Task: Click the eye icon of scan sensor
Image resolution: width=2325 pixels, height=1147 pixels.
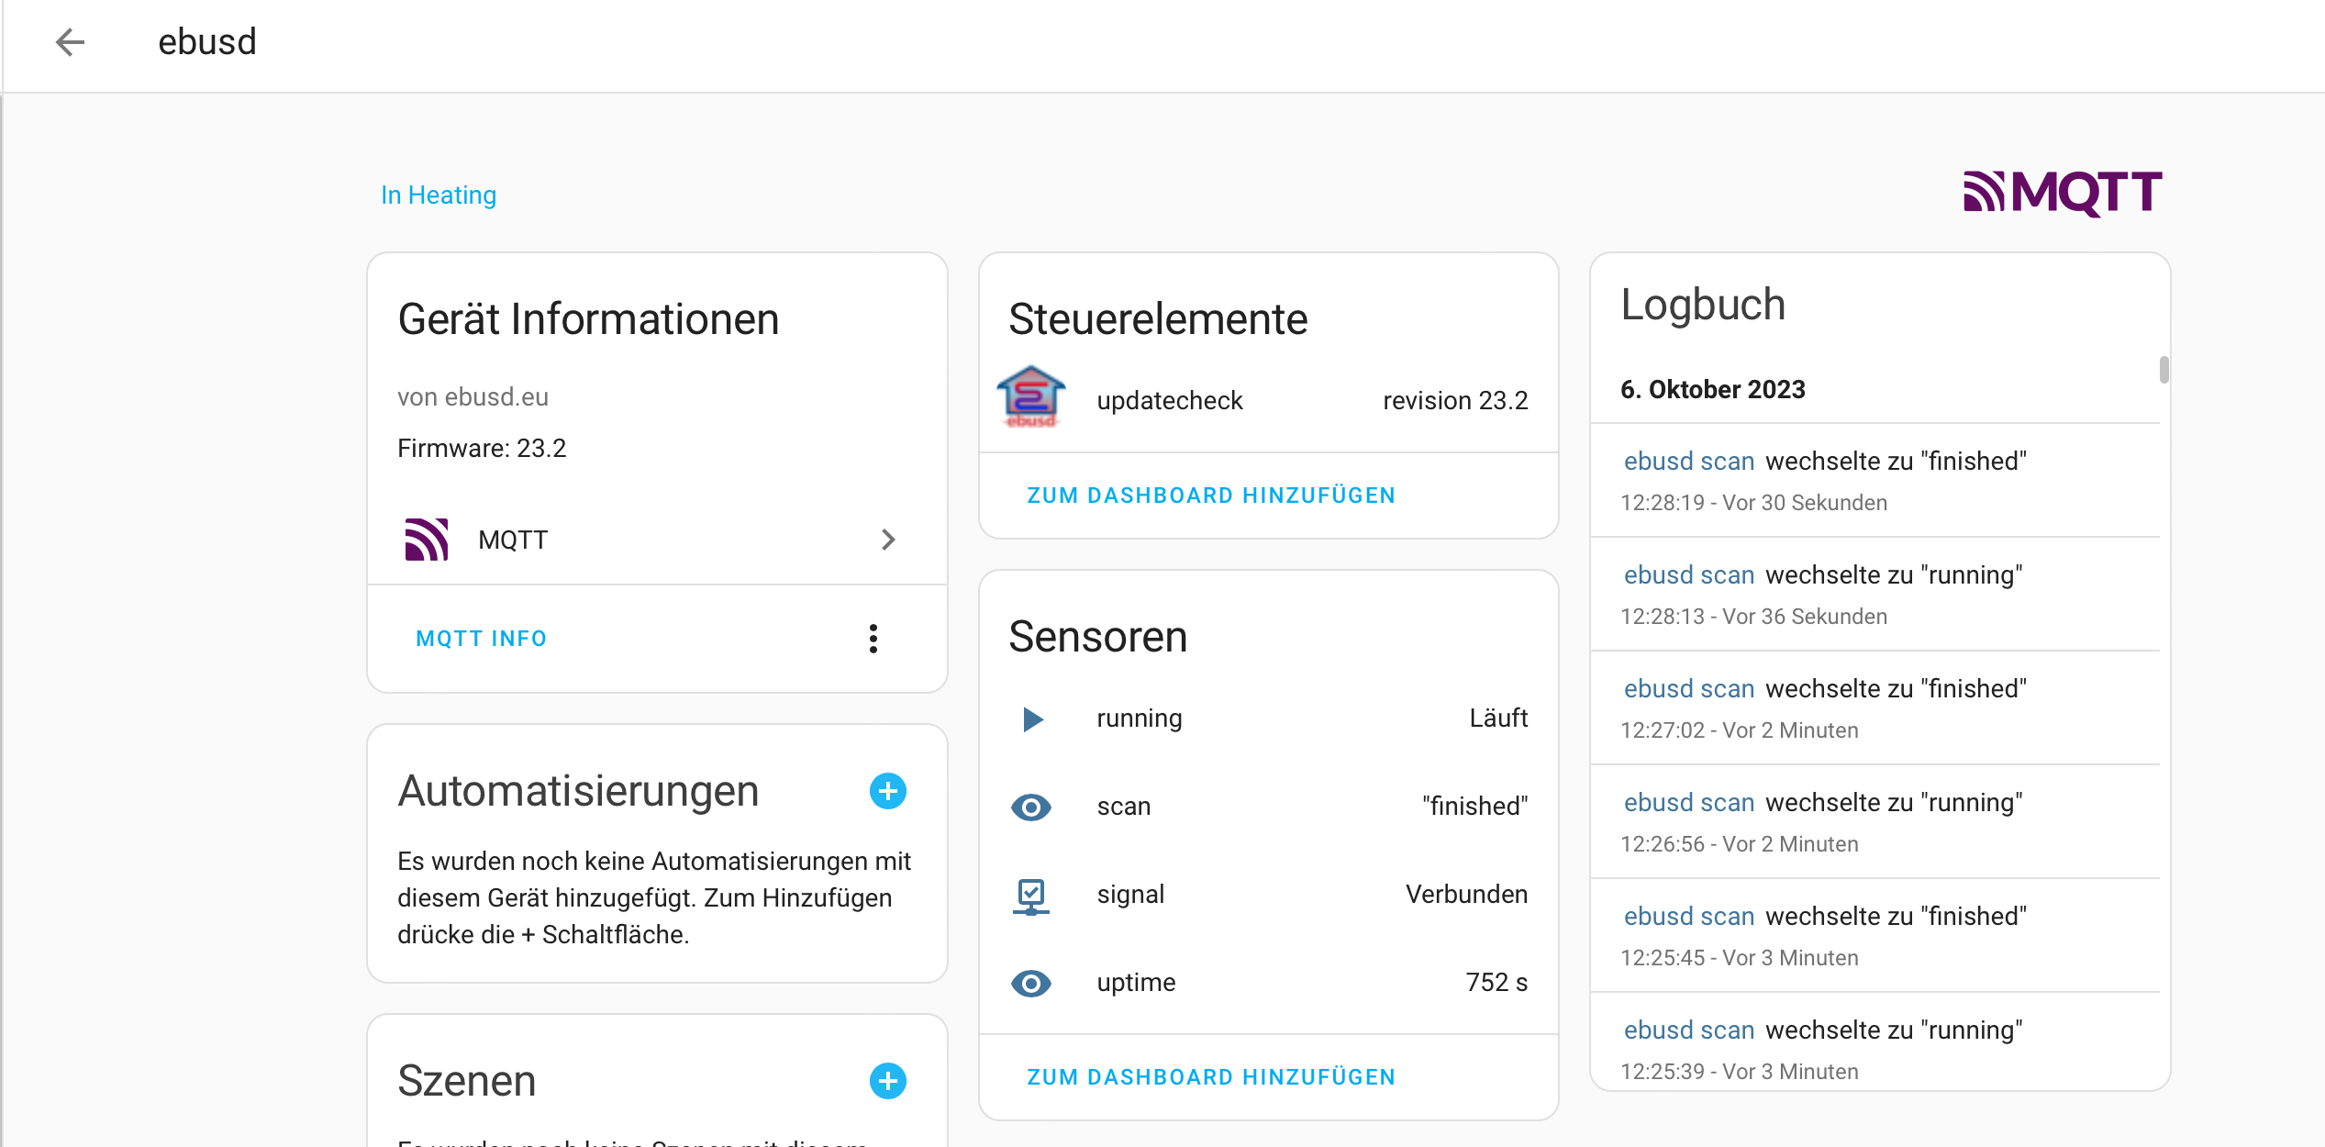Action: pos(1031,807)
